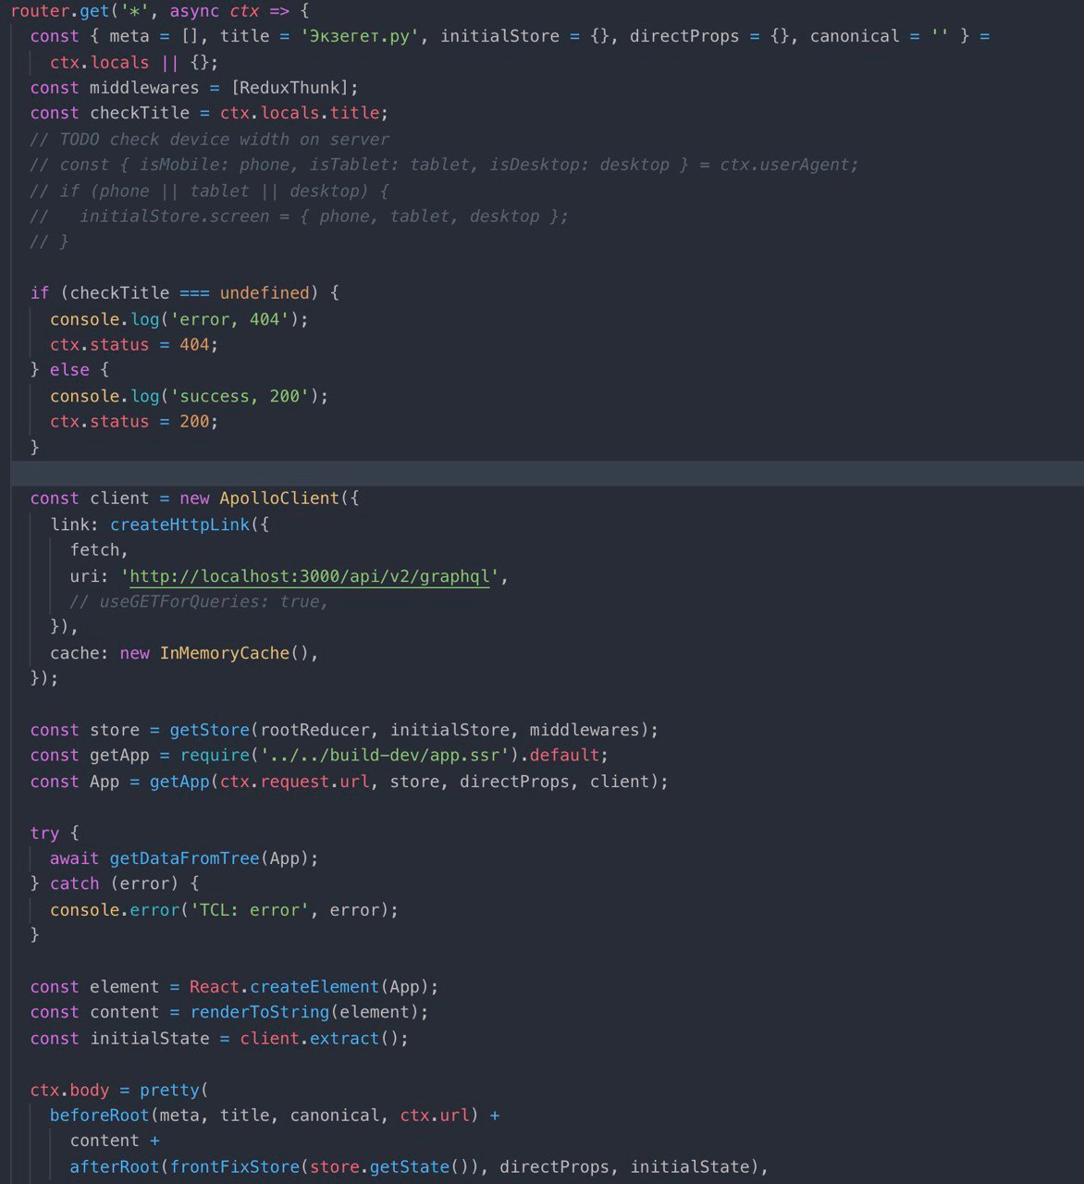The height and width of the screenshot is (1184, 1084).
Task: Click 'cache:' property key
Action: (x=80, y=653)
